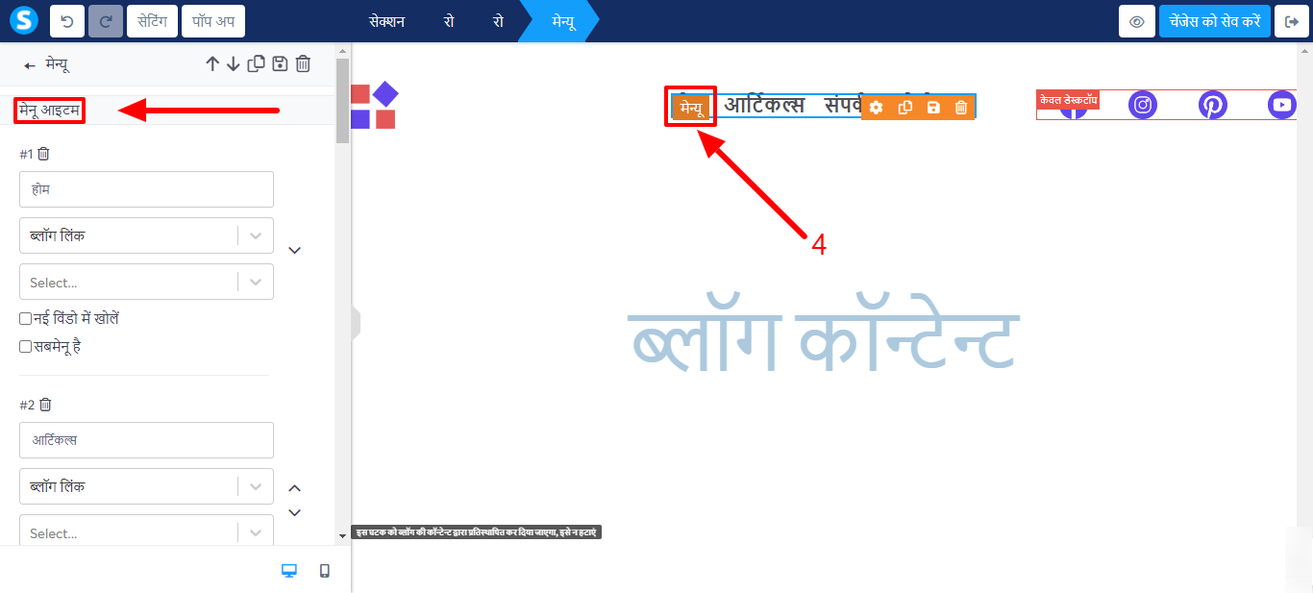Viewport: 1313px width, 593px height.
Task: Click the Instagram social icon
Action: click(x=1143, y=105)
